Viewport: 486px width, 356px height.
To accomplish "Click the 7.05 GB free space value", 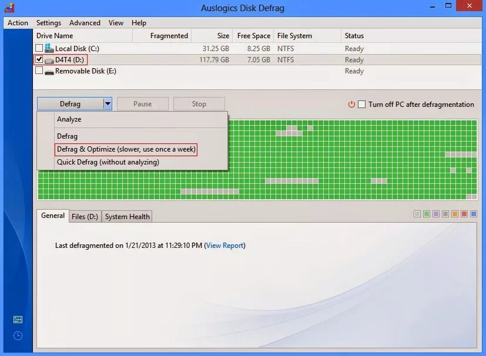I will click(259, 60).
